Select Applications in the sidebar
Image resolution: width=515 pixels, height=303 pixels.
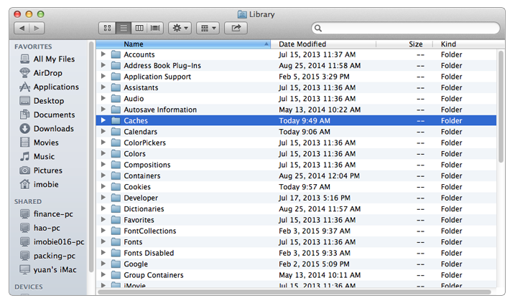click(x=55, y=87)
